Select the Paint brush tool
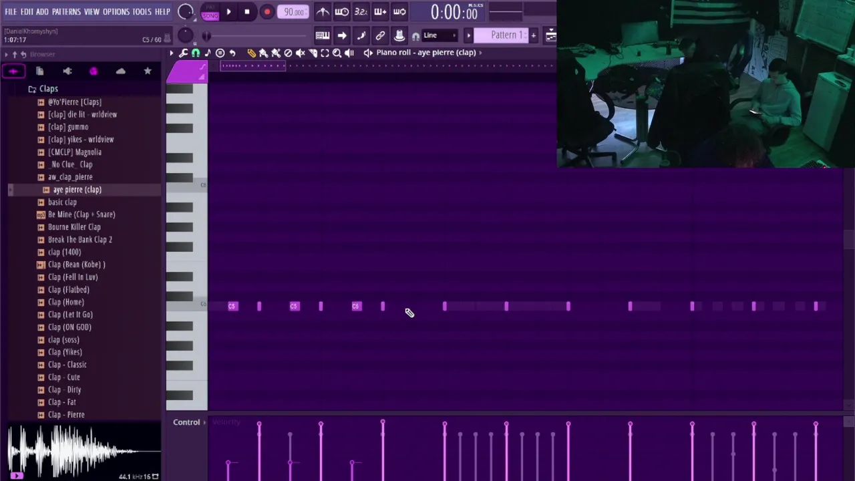This screenshot has height=481, width=855. 263,53
